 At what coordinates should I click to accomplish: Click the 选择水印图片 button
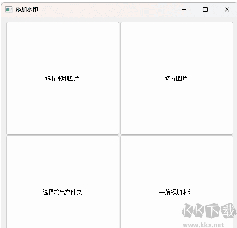tap(62, 78)
